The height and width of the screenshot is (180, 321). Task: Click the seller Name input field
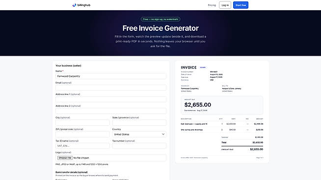[111, 76]
